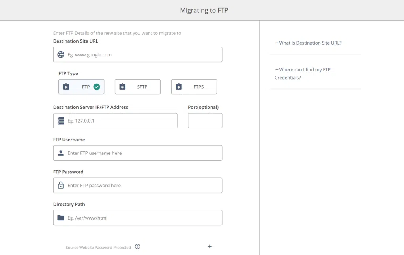Click the Source Website Password Protected label
The width and height of the screenshot is (404, 255).
98,247
